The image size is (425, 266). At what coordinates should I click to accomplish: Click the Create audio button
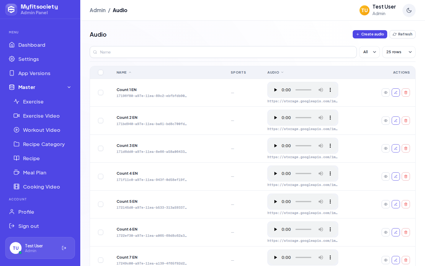click(370, 34)
